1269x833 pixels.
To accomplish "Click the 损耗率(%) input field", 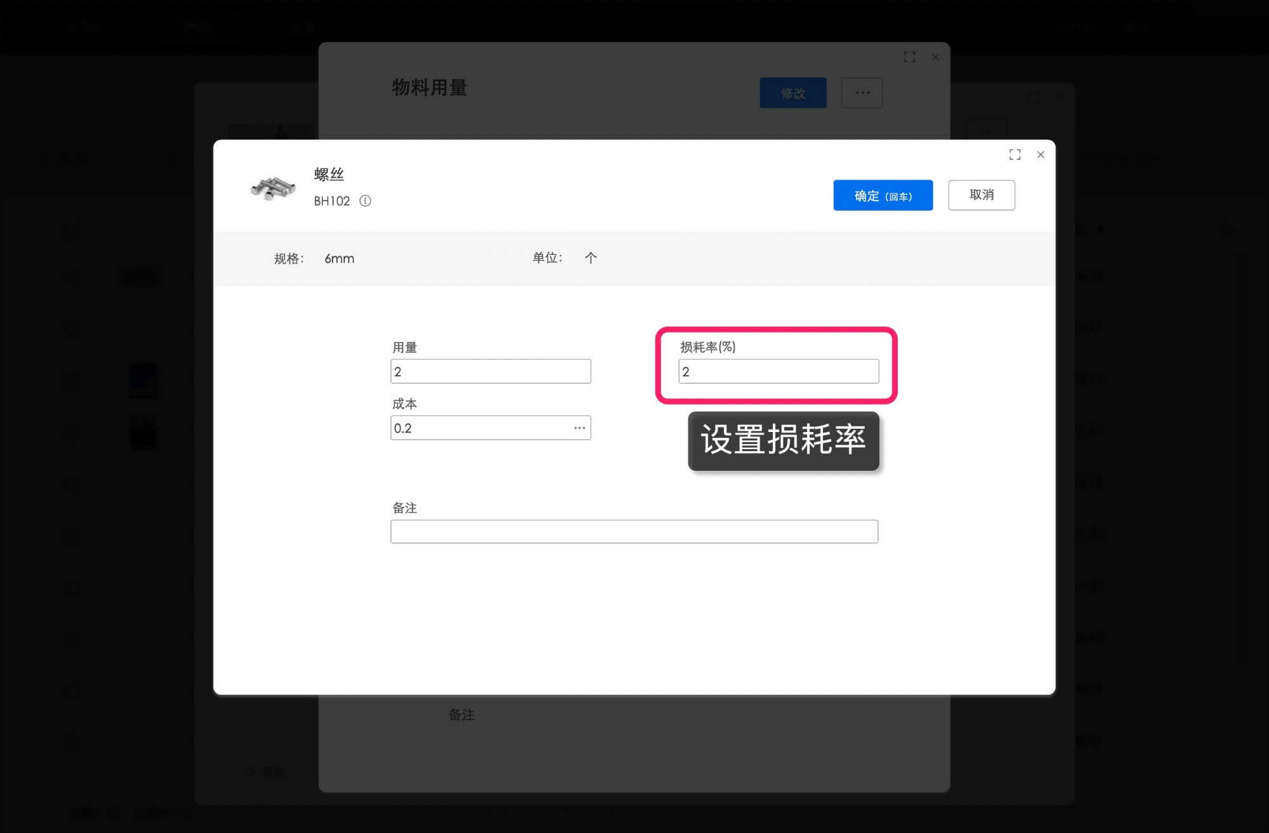I will [779, 371].
